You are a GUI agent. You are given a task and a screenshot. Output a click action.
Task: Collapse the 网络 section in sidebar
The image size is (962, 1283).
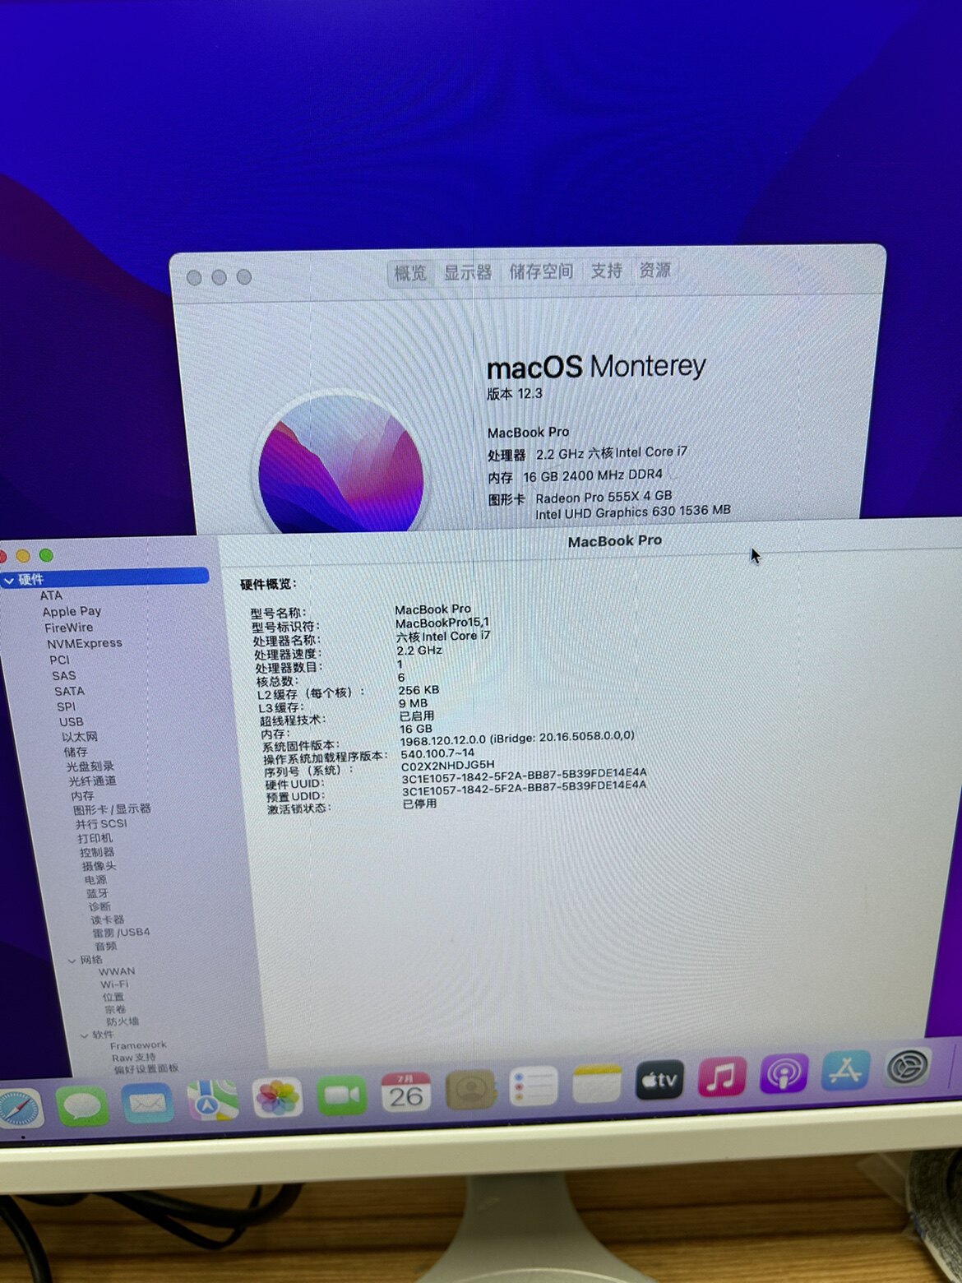pyautogui.click(x=72, y=961)
